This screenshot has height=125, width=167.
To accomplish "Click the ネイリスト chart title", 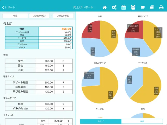I will tap(143, 63).
